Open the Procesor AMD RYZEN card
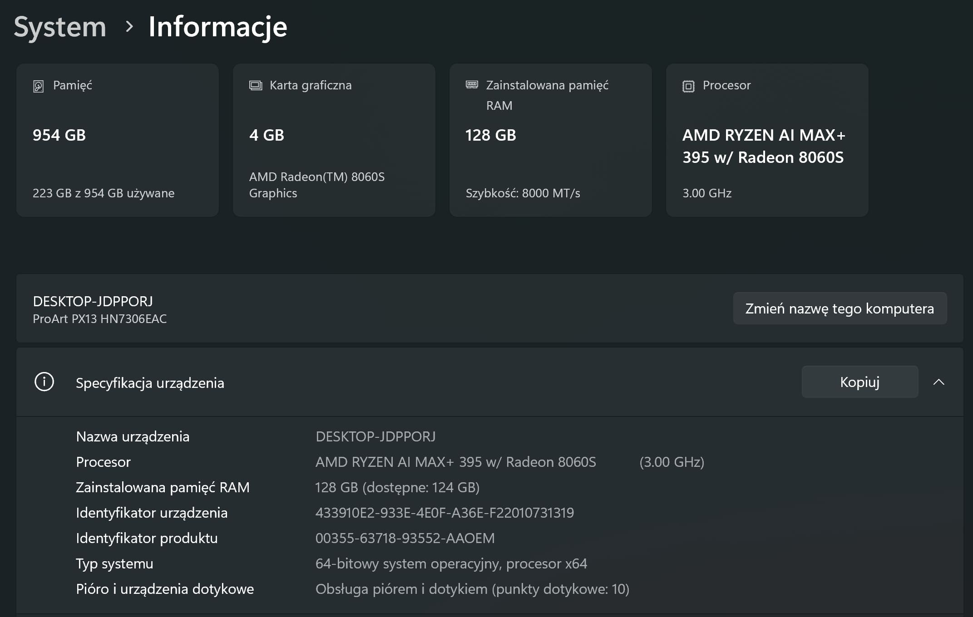Image resolution: width=973 pixels, height=617 pixels. (x=767, y=141)
